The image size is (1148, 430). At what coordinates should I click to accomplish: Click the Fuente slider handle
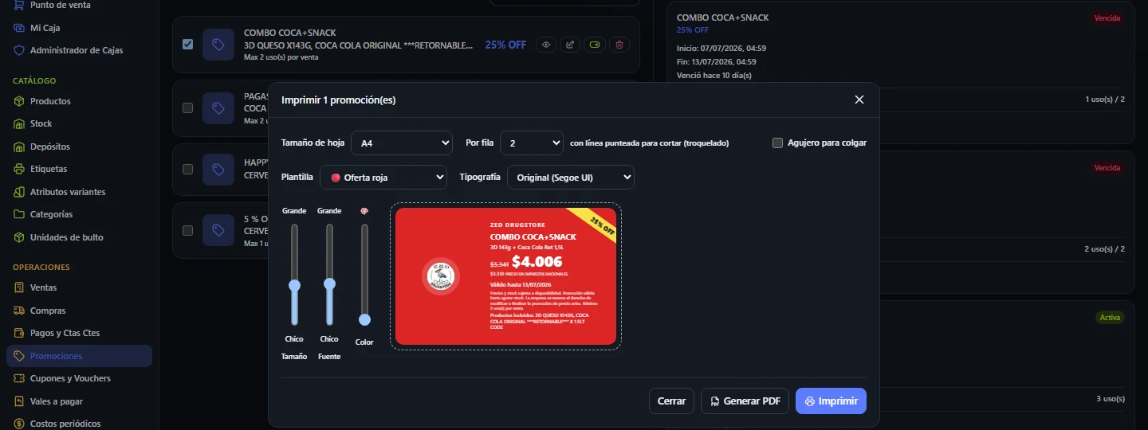[329, 283]
